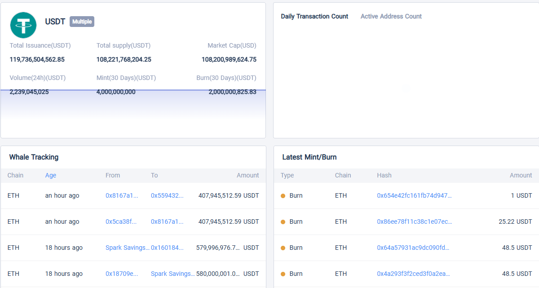
Task: Switch to Active Address Count tab
Action: coord(391,16)
